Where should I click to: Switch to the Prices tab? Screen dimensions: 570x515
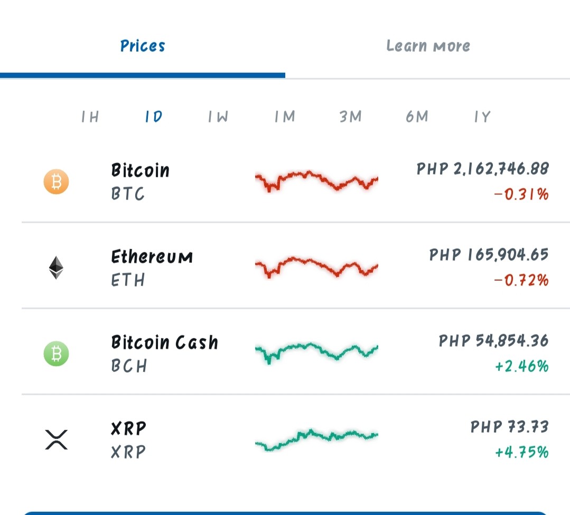pos(143,46)
